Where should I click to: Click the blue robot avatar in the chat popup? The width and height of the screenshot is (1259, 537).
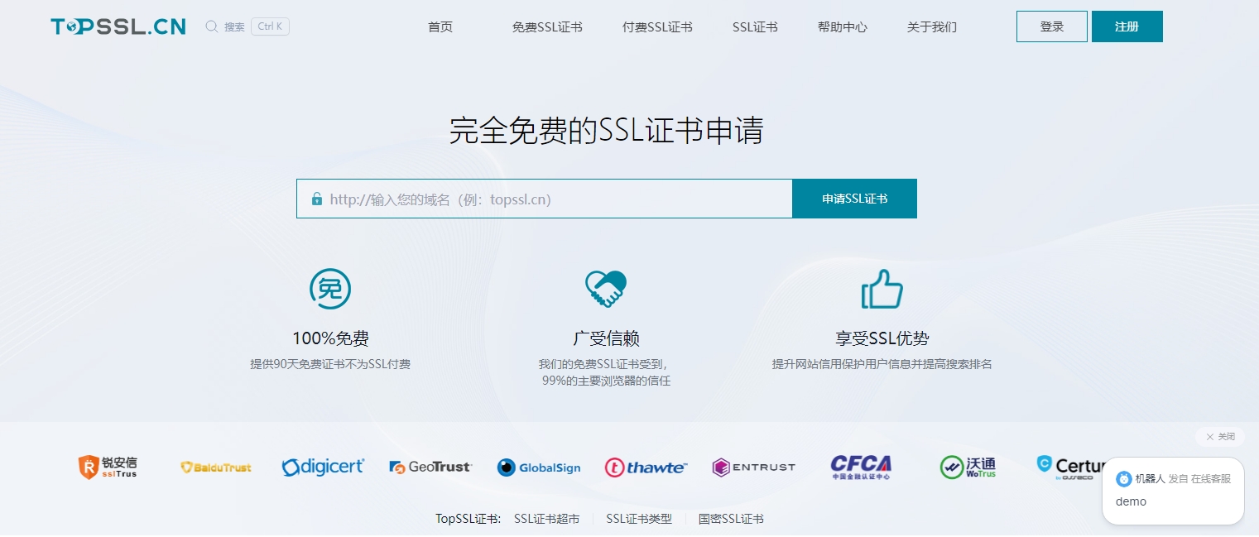pos(1123,479)
